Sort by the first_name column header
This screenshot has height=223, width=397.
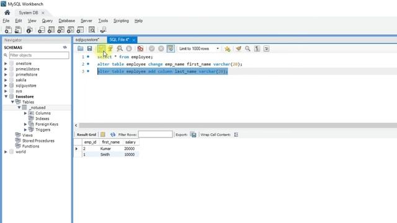coord(110,142)
